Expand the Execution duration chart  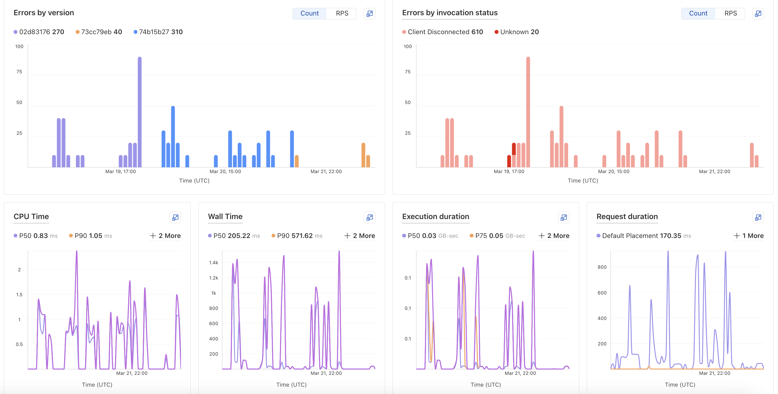(x=564, y=217)
